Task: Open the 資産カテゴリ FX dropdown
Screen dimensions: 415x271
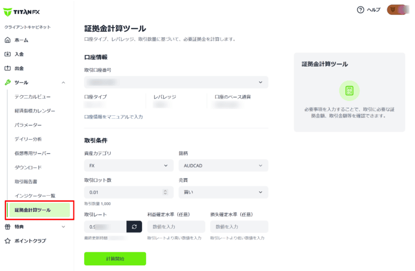Action: click(x=129, y=166)
